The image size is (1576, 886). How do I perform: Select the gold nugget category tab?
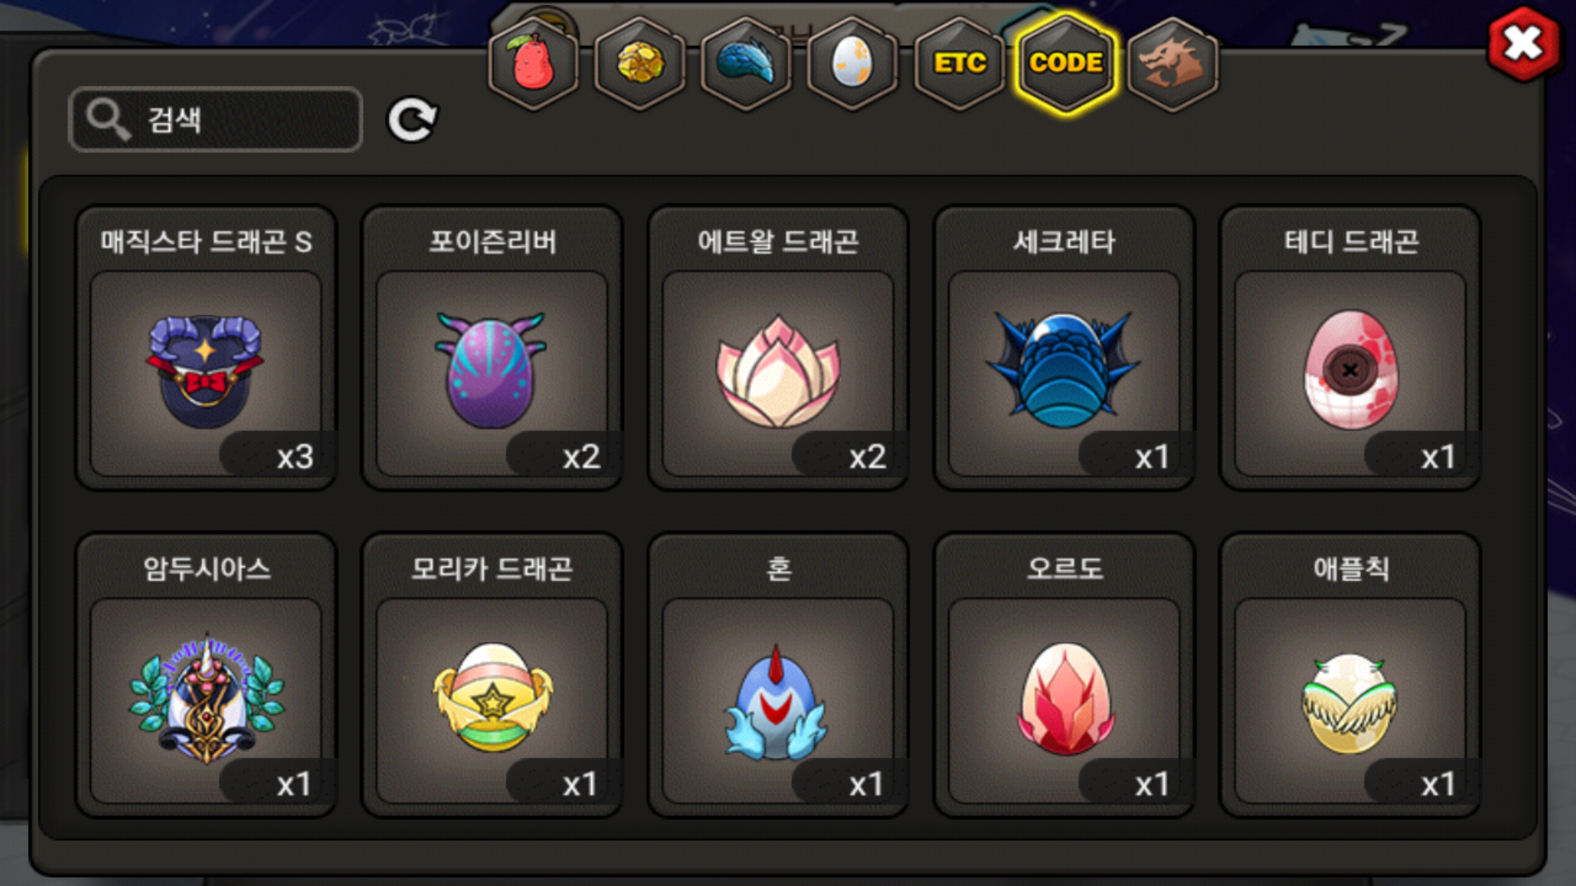[640, 63]
